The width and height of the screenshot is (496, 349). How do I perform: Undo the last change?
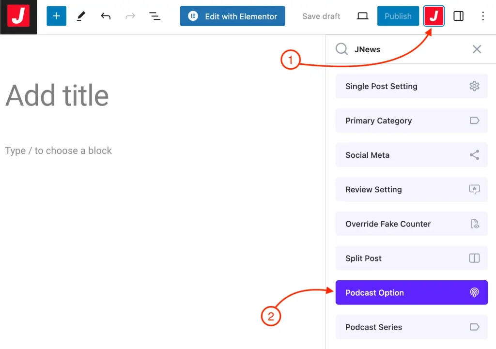(x=106, y=16)
